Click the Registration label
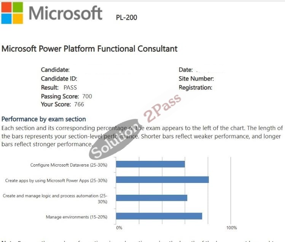285x242 pixels. click(x=196, y=88)
